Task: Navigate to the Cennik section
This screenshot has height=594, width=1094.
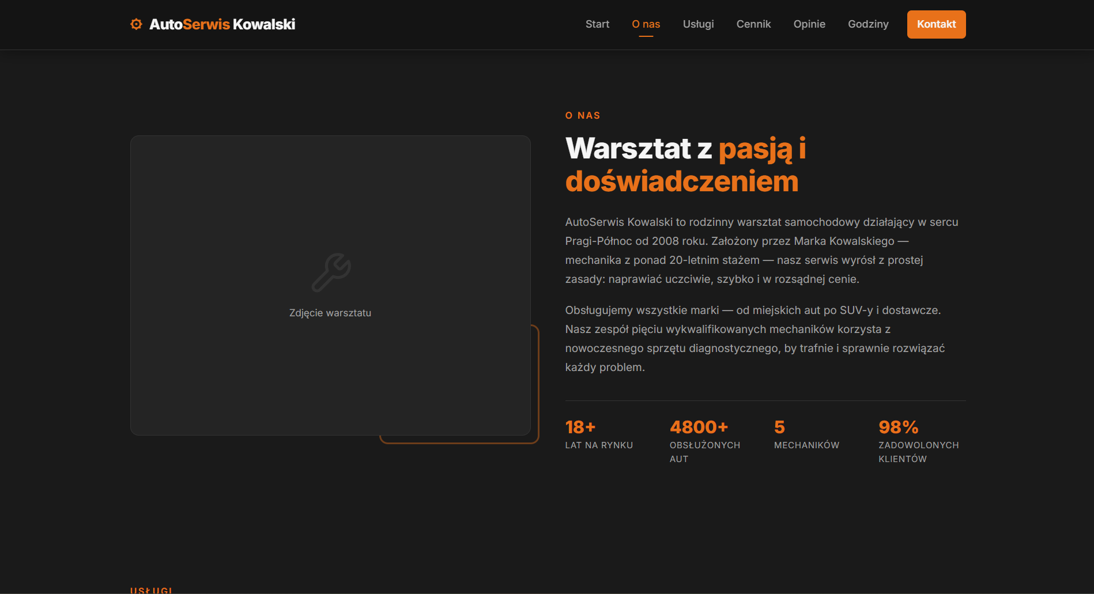Action: point(753,24)
